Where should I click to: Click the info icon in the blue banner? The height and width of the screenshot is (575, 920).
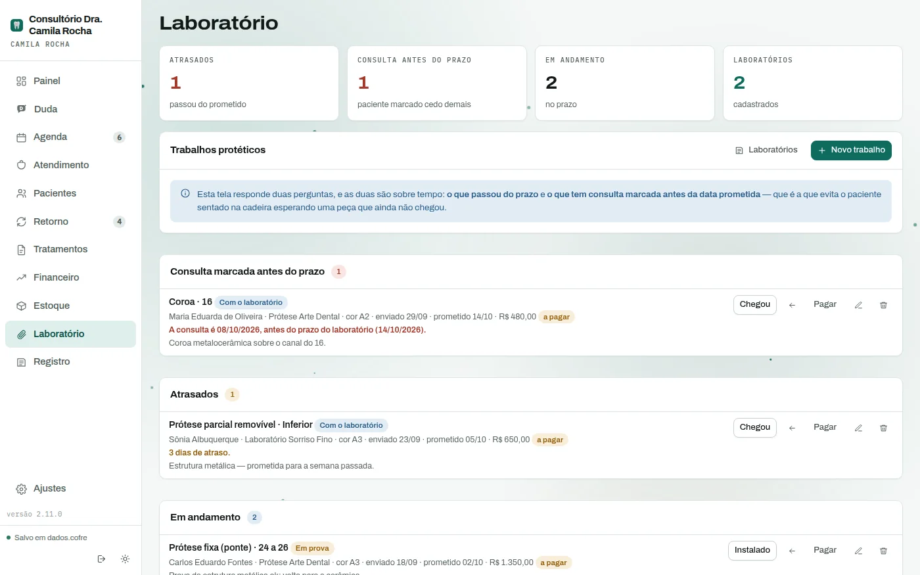click(185, 194)
